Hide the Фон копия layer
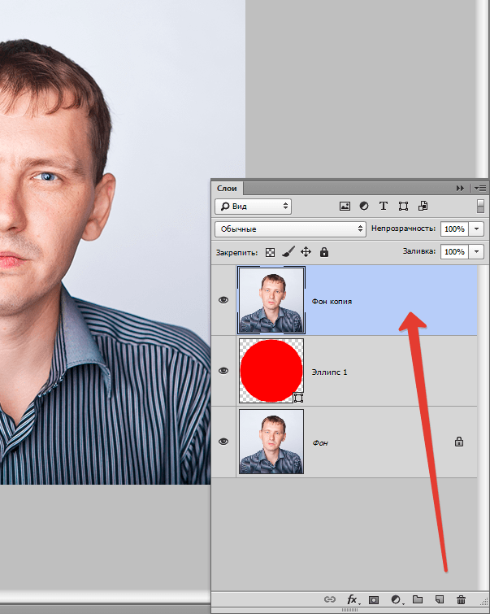490x614 pixels. pos(223,300)
